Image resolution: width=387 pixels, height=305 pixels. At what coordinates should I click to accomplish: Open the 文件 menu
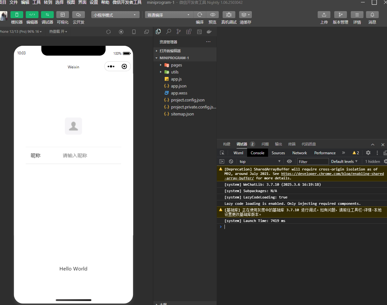(x=14, y=2)
